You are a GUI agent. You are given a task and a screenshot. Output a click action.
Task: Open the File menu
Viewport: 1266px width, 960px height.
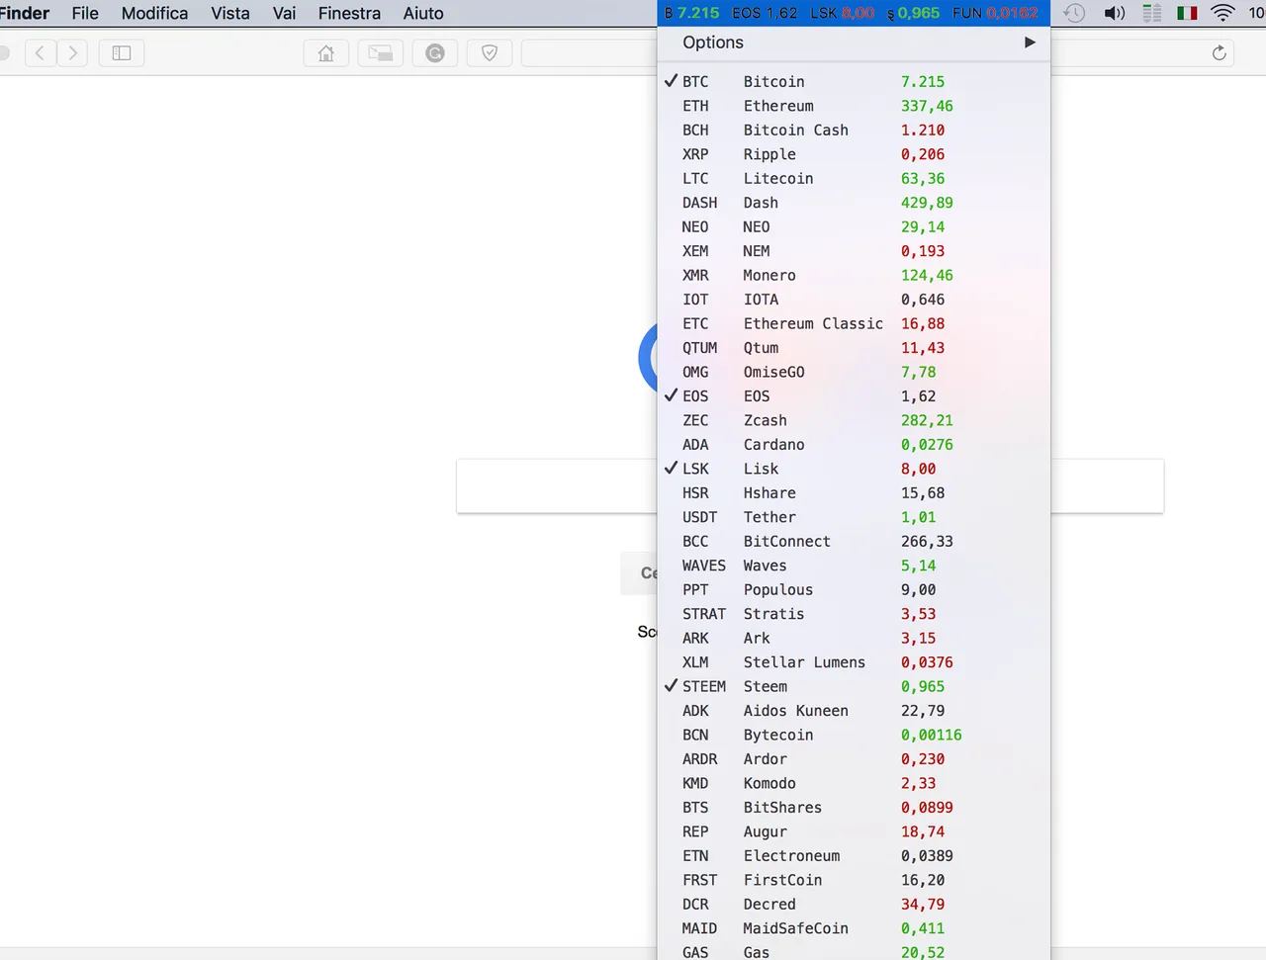click(85, 13)
